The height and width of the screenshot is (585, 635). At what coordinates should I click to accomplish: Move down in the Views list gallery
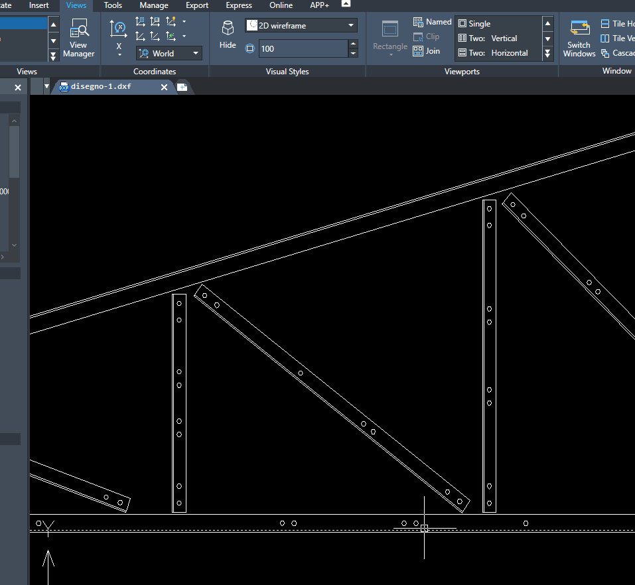click(54, 40)
